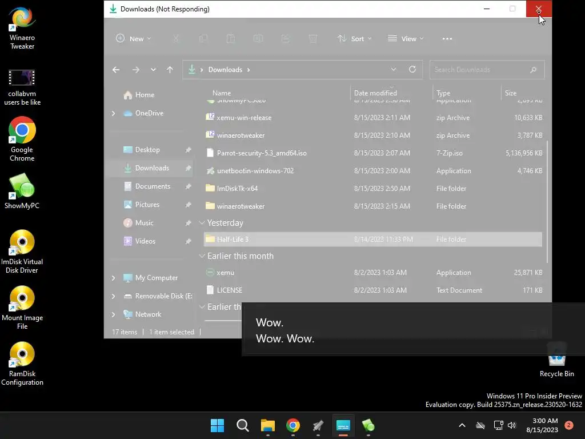
Task: Expand Removable Disk (E:) node
Action: point(114,296)
